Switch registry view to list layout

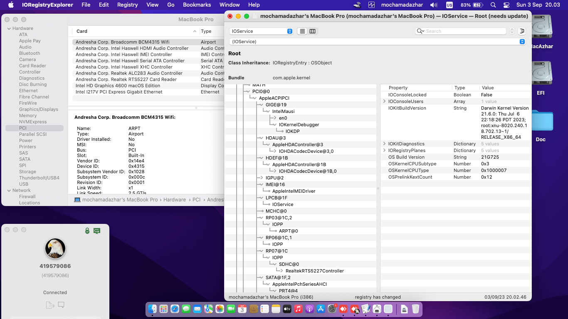302,31
